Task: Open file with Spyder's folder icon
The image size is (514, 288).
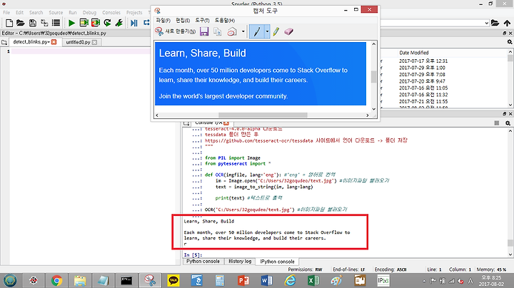Action: click(x=21, y=23)
